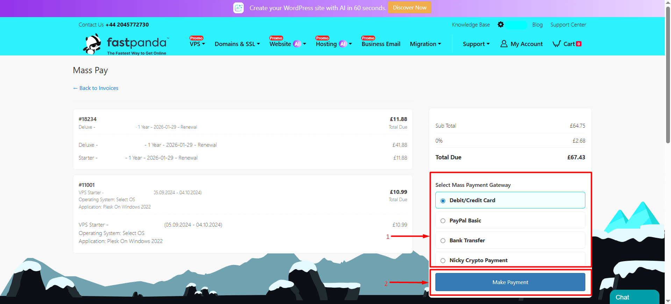The height and width of the screenshot is (304, 671).
Task: Click the Promo badge above VPS
Action: point(196,38)
